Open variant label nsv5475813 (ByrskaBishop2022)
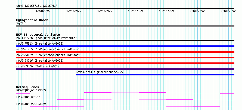The width and height of the screenshot is (242, 110). 40,44
